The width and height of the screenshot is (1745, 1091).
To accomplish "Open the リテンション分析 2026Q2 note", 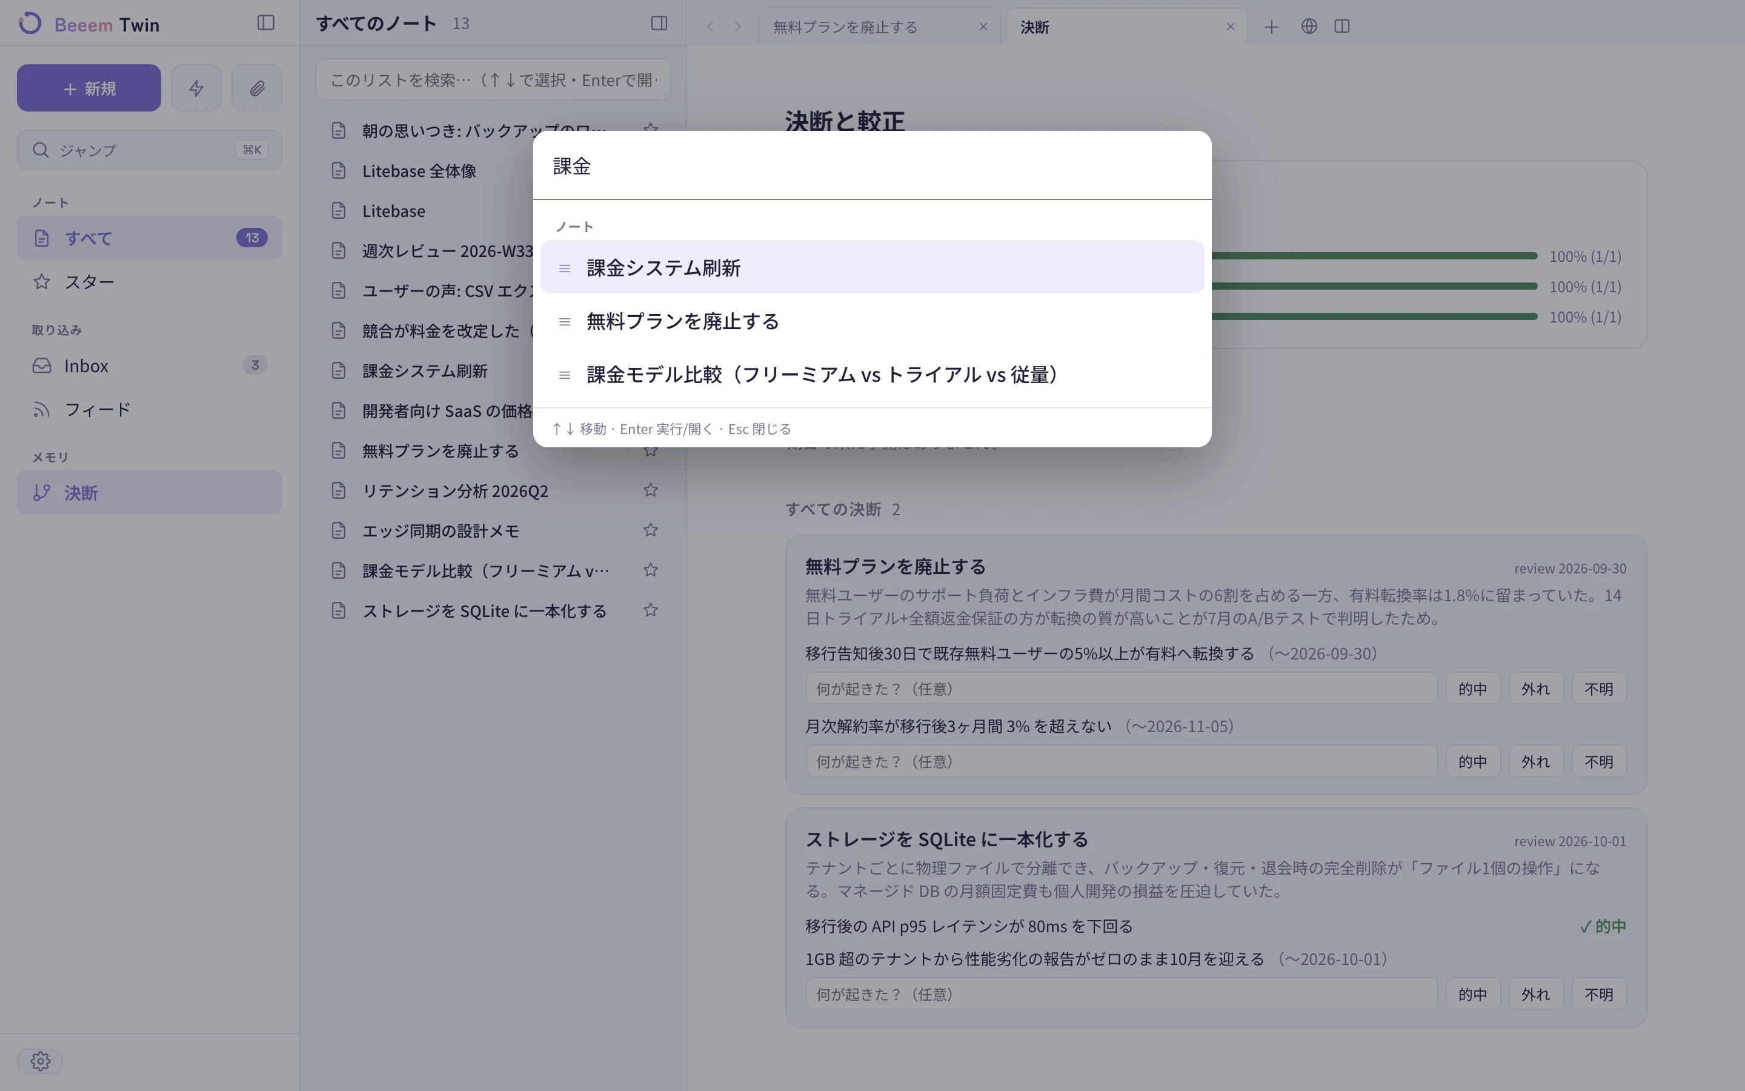I will tap(493, 491).
